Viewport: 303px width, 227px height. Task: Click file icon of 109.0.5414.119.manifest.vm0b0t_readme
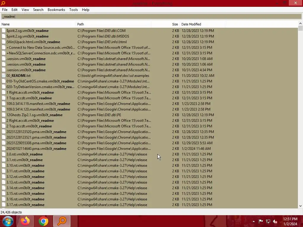point(4,104)
